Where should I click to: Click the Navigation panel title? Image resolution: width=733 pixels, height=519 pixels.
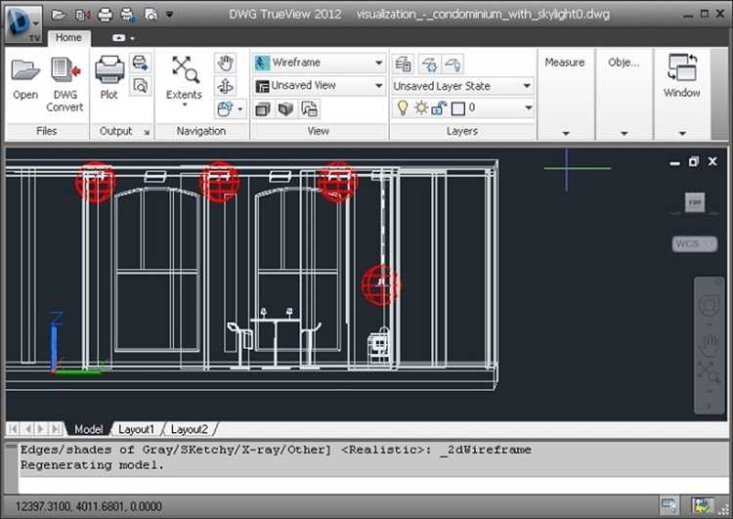(201, 131)
